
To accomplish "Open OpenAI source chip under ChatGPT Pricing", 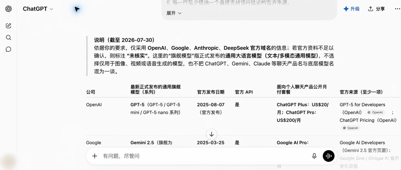I will coord(351,128).
